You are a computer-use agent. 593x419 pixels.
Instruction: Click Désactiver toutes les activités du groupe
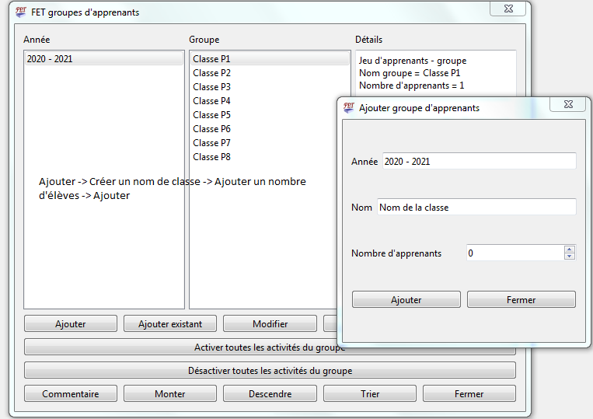[270, 371]
